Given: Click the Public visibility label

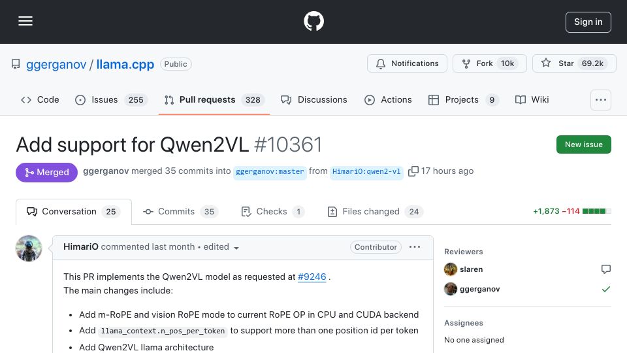Looking at the screenshot, I should (x=176, y=64).
